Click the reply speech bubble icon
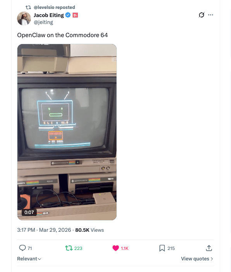The height and width of the screenshot is (272, 231). [x=22, y=248]
